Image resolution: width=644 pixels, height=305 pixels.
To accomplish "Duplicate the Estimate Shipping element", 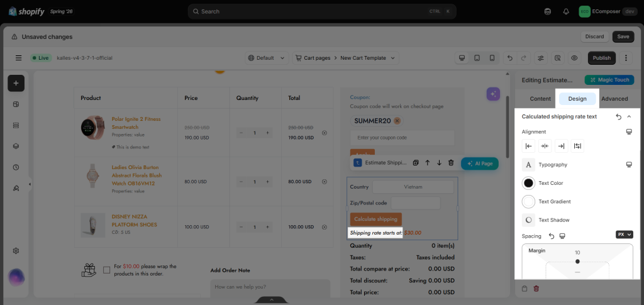I will point(416,163).
